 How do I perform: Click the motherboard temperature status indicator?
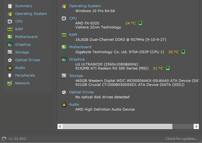(183, 52)
